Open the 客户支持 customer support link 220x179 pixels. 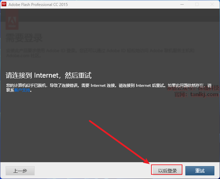22,90
